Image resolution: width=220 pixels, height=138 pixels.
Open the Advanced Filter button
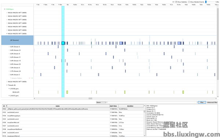pyautogui.click(x=212, y=102)
